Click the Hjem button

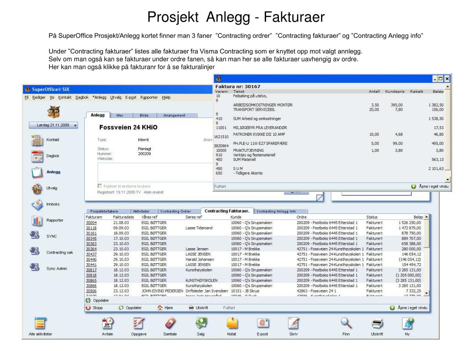[165, 308]
